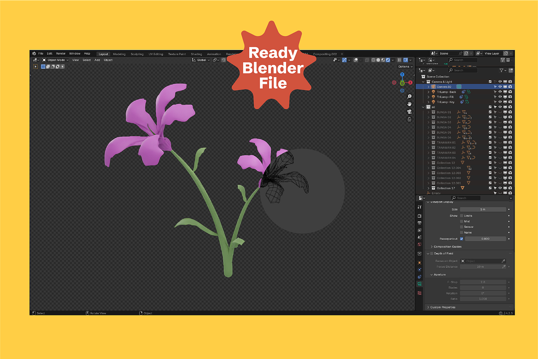Click the eyedropper beside Focus on Object
Image resolution: width=538 pixels, height=359 pixels.
click(x=503, y=261)
